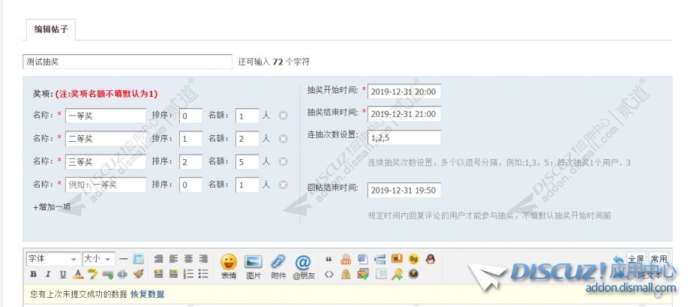Switch to the 编辑帖子 tab
The width and height of the screenshot is (690, 307).
pos(50,29)
